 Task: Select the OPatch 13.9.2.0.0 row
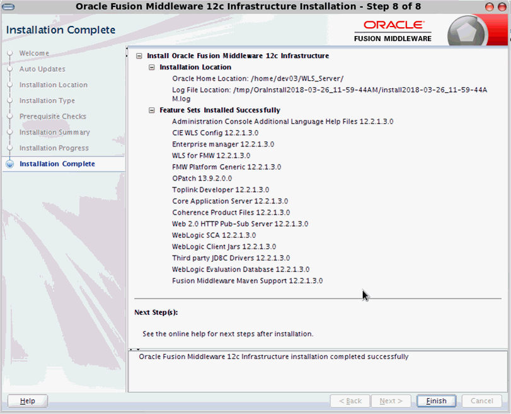point(202,179)
